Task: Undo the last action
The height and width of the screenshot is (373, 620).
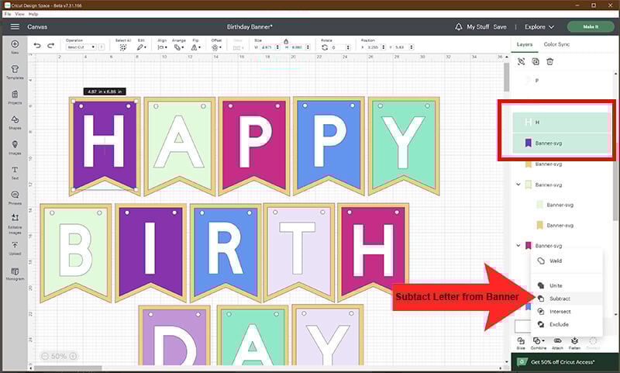Action: pos(37,46)
